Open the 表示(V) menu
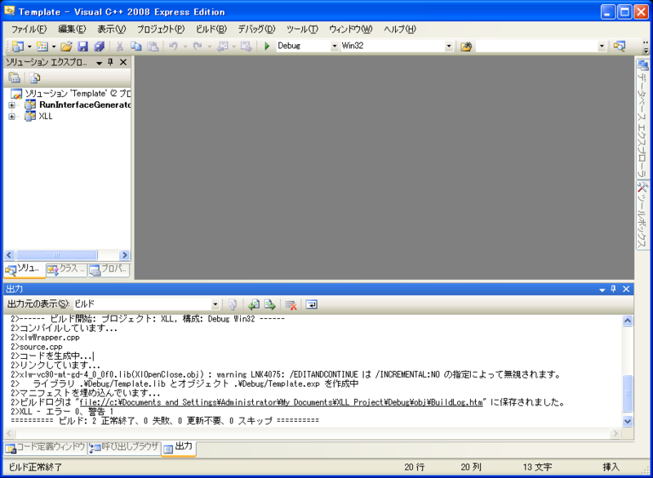 (112, 29)
